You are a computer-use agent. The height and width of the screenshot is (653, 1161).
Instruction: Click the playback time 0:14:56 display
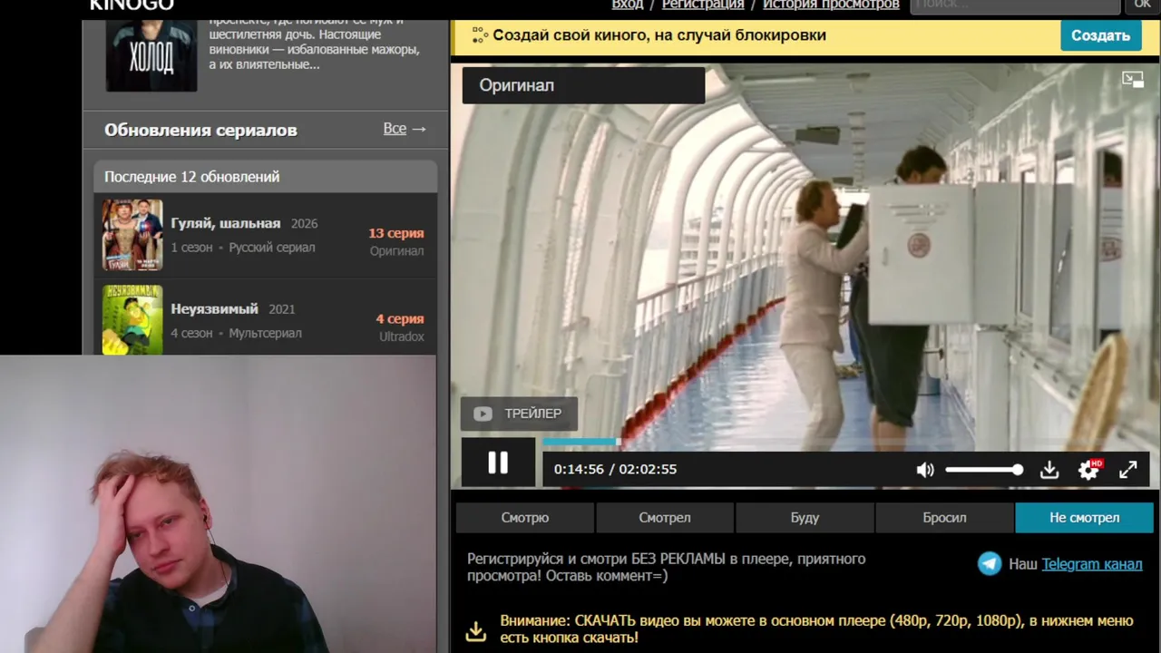[x=579, y=469]
